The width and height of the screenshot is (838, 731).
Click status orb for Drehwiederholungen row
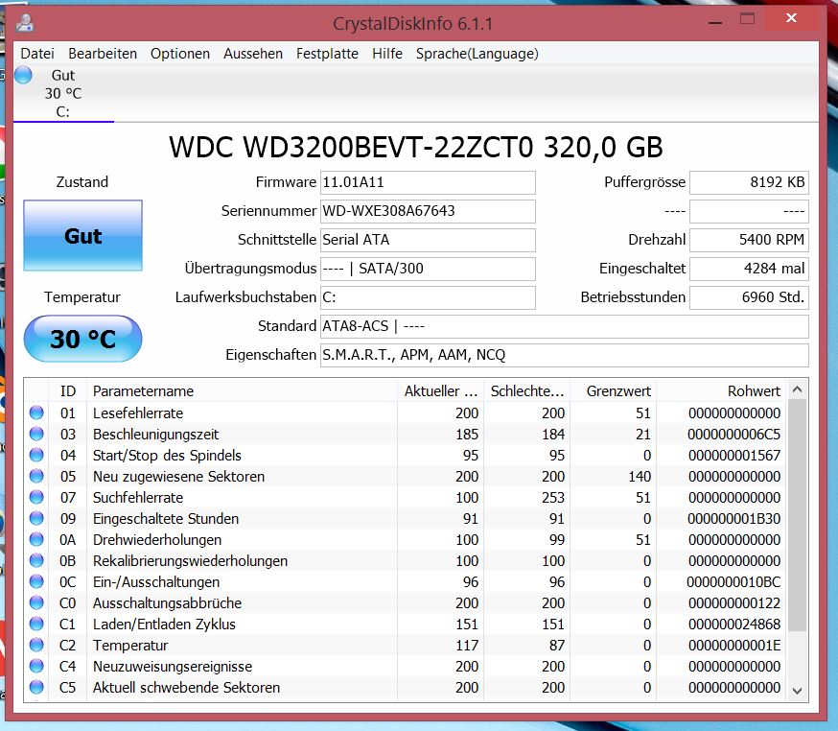[x=36, y=539]
